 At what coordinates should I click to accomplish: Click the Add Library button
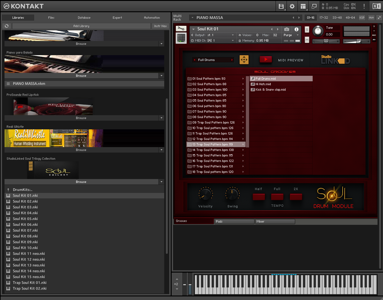[x=81, y=26]
